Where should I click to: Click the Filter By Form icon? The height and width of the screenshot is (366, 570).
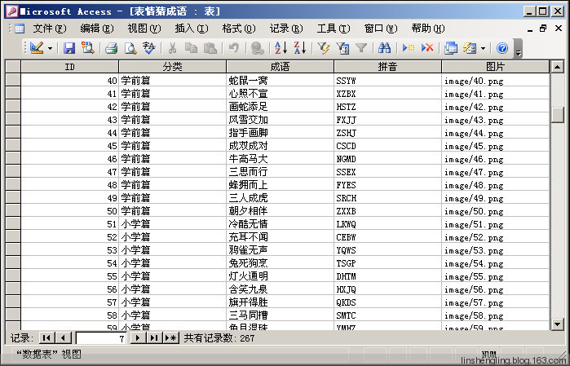[x=342, y=48]
